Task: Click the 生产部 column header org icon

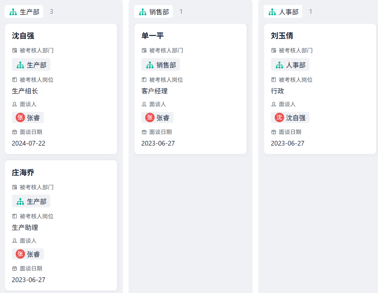Action: [13, 12]
